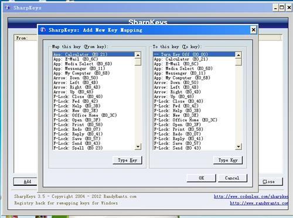Select F-Lock: Close in To key list
This screenshot has width=293, height=218.
[x=195, y=101]
